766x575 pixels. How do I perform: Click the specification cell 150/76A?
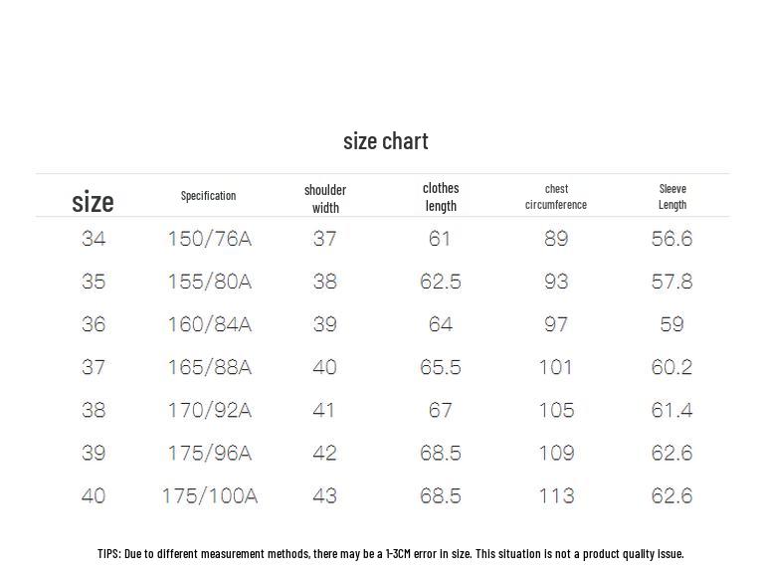coord(210,239)
